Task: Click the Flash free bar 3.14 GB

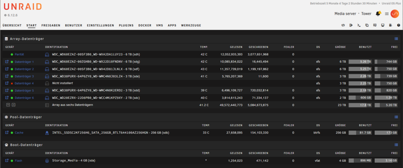Action: [386, 161]
